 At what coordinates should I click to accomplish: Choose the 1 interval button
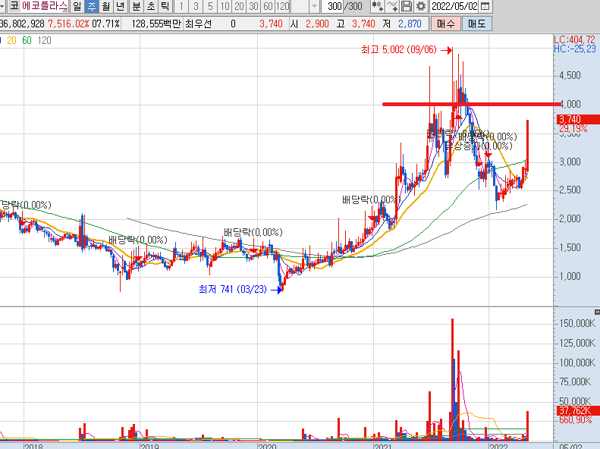point(181,6)
